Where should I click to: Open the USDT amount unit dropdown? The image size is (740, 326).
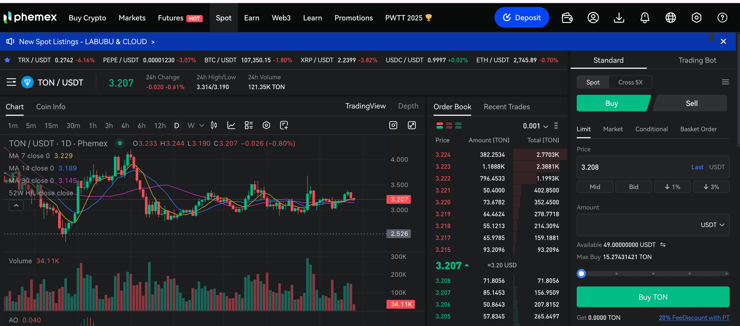[712, 225]
